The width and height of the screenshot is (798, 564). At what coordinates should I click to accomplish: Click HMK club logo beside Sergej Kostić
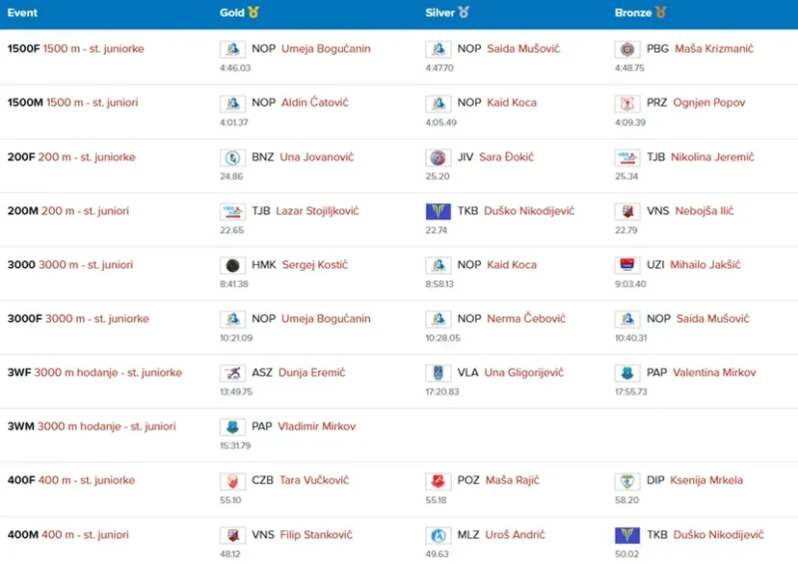(x=232, y=265)
